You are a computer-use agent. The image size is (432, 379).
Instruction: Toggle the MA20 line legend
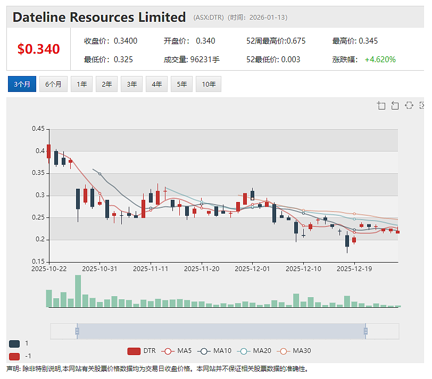pos(254,351)
